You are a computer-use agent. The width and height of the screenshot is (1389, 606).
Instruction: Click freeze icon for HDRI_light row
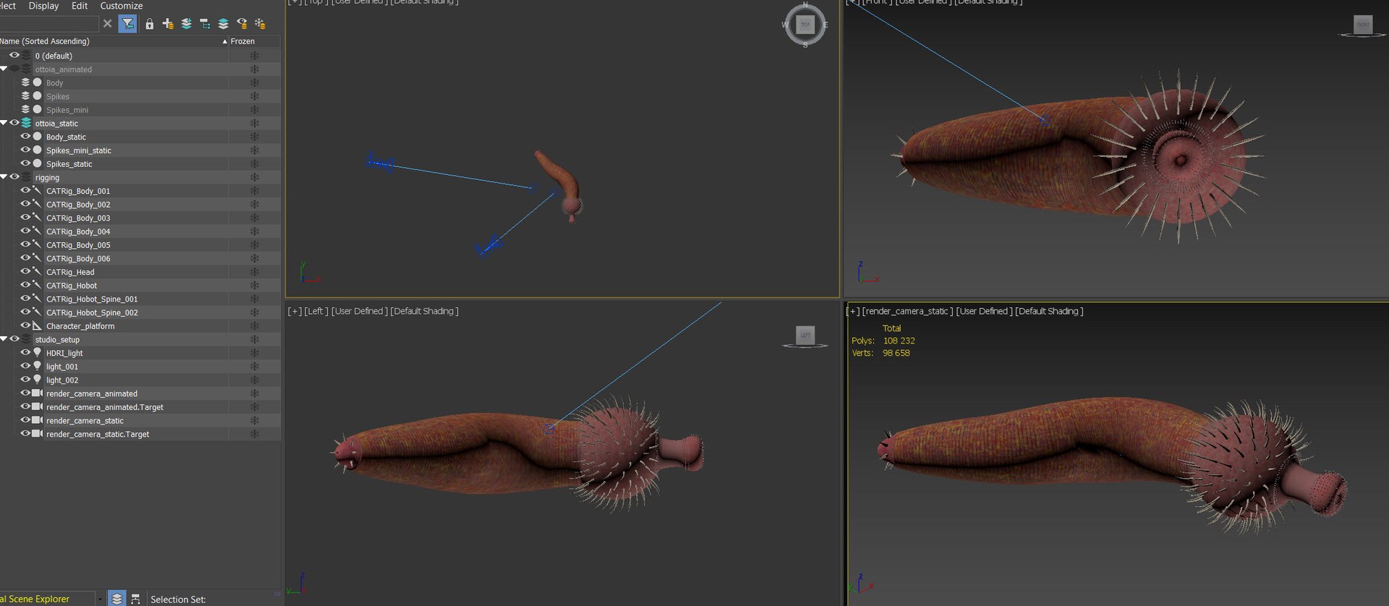point(254,354)
